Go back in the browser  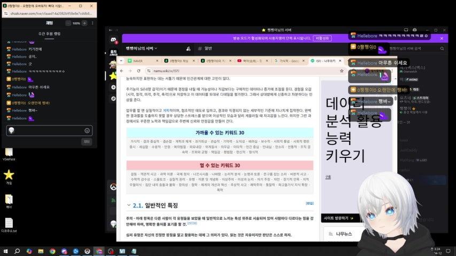(122, 70)
